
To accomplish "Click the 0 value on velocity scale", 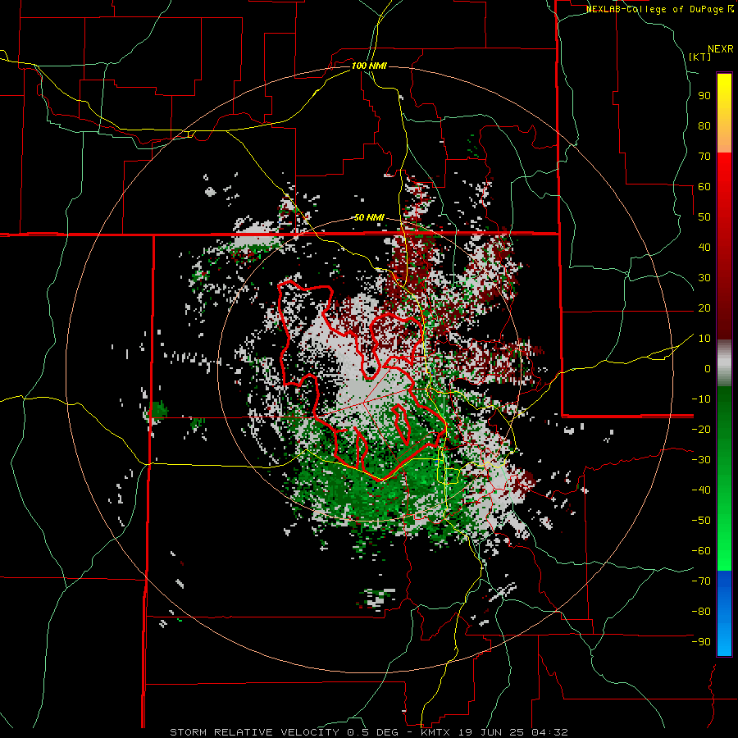I will pyautogui.click(x=708, y=369).
